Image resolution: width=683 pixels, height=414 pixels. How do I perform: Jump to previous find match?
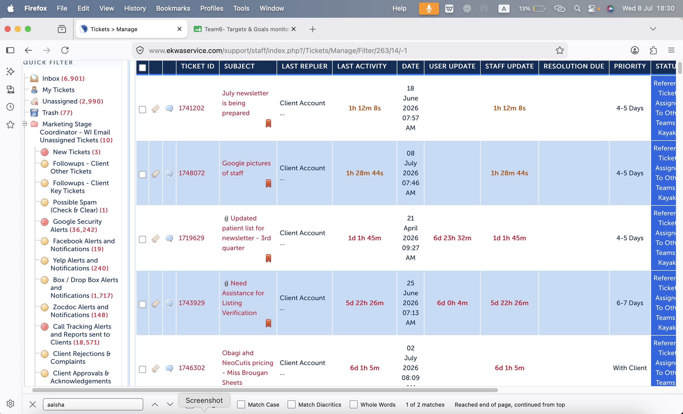[155, 404]
